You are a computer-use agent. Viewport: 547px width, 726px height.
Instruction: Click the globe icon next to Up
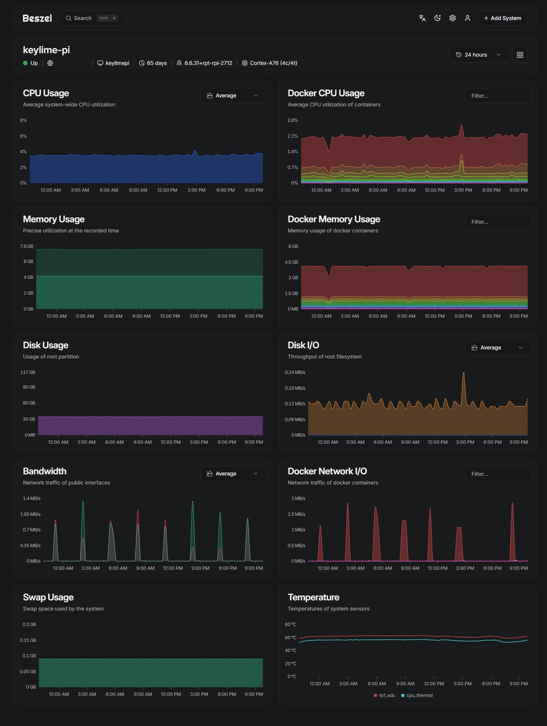(50, 63)
